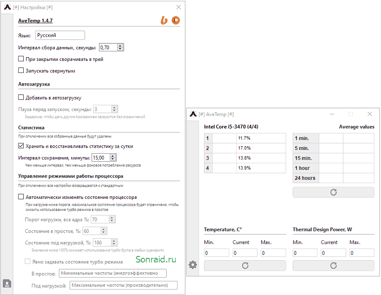Close the AveTemp main window
The height and width of the screenshot is (295, 381).
click(369, 114)
